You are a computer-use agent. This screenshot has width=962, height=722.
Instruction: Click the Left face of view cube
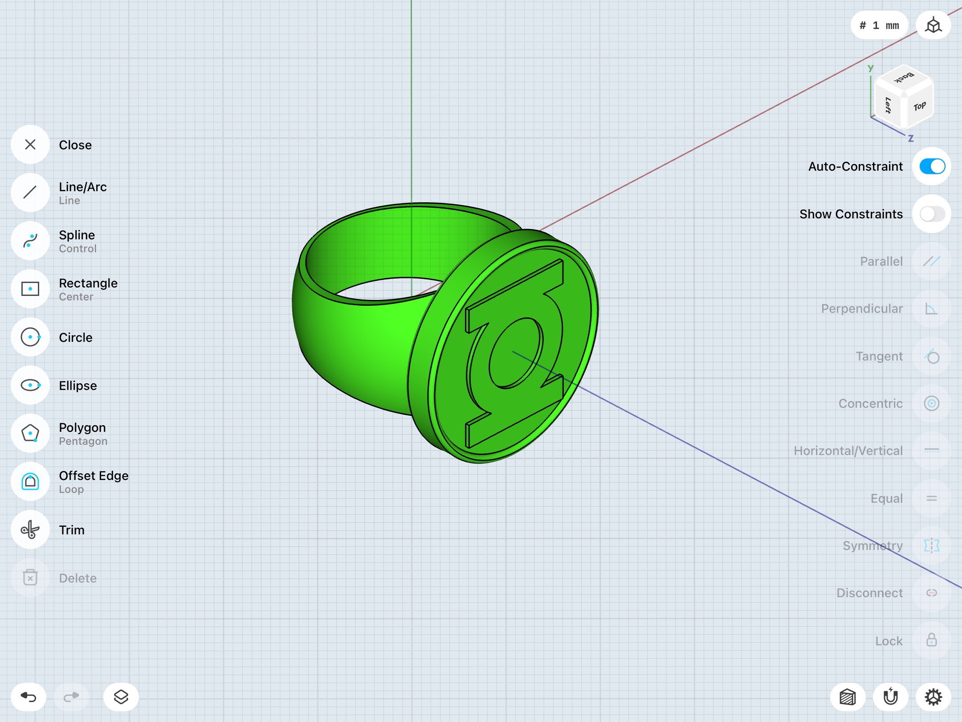click(889, 105)
